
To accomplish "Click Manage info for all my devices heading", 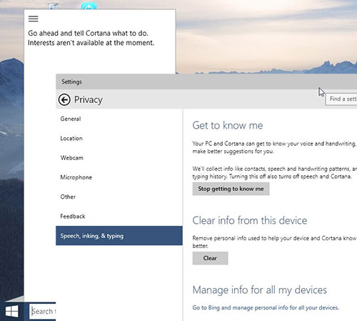I will click(260, 290).
